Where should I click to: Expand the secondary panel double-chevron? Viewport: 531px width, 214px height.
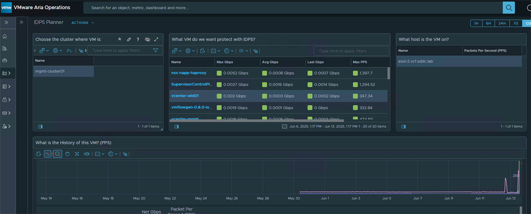[x=22, y=22]
